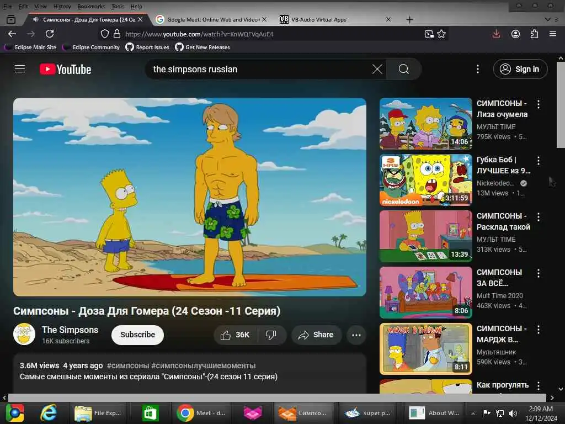Open the View menu
The width and height of the screenshot is (565, 424).
pos(40,7)
